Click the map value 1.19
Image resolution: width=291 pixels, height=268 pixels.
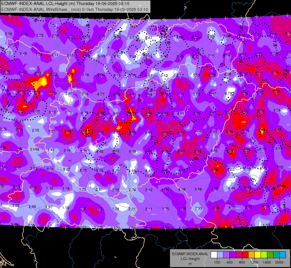65,208
